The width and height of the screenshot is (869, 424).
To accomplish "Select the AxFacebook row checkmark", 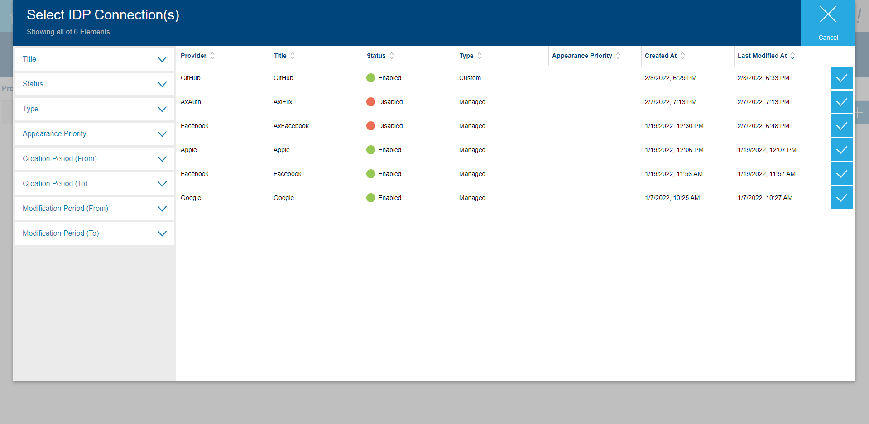I will point(841,126).
